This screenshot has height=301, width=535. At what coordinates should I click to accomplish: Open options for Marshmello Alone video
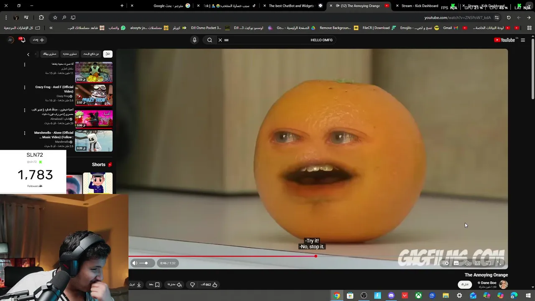coord(24,133)
